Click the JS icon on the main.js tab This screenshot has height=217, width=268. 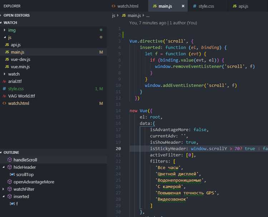coord(155,6)
